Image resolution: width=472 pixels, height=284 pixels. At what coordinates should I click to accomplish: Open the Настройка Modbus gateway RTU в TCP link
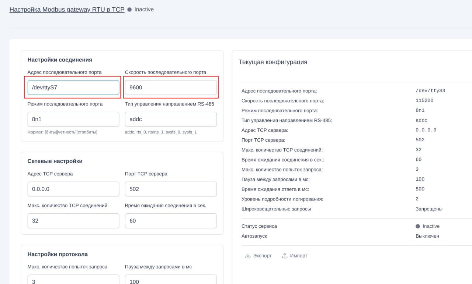pyautogui.click(x=67, y=10)
